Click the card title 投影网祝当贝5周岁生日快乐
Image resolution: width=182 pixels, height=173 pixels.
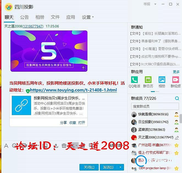point(59,98)
